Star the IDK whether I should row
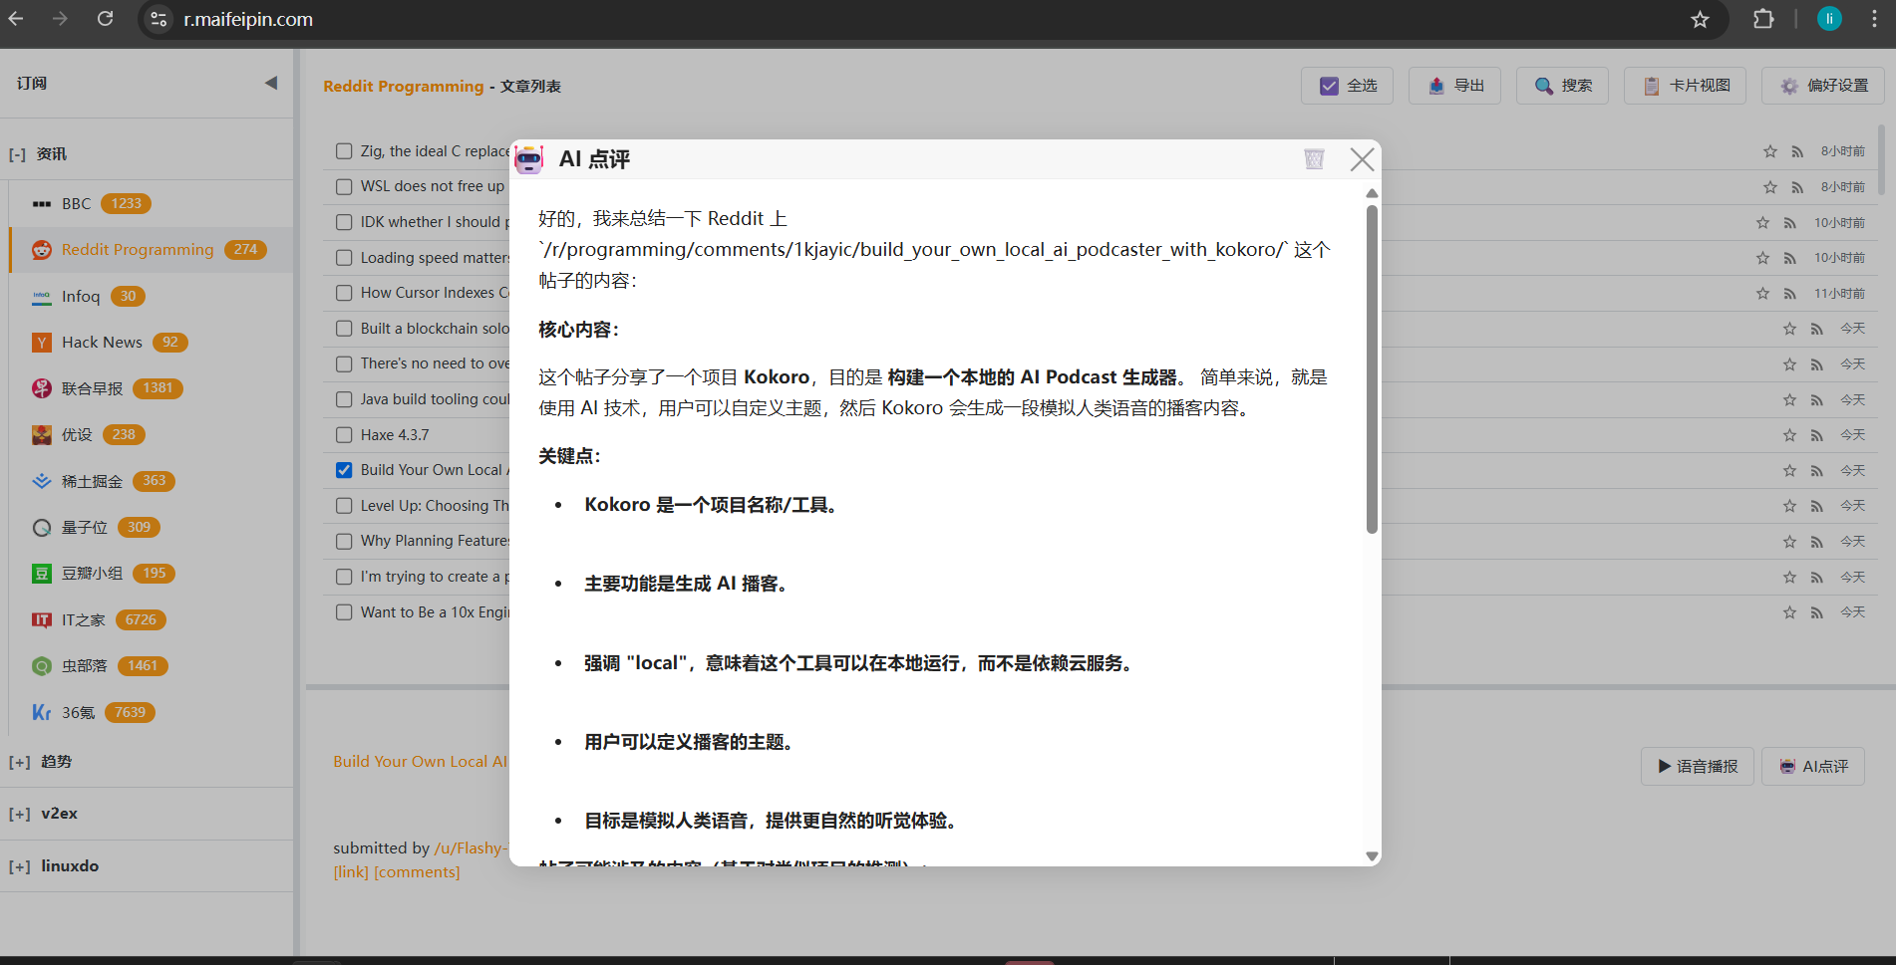Screen dimensions: 1896x965 (1762, 223)
